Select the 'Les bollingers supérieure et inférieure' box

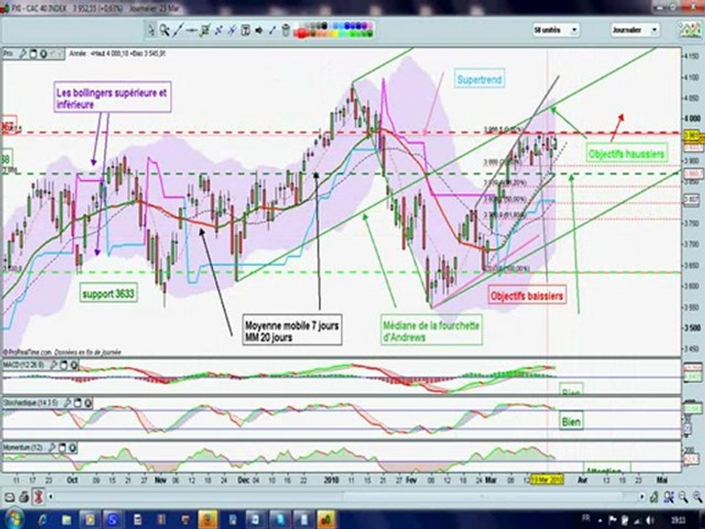point(112,98)
